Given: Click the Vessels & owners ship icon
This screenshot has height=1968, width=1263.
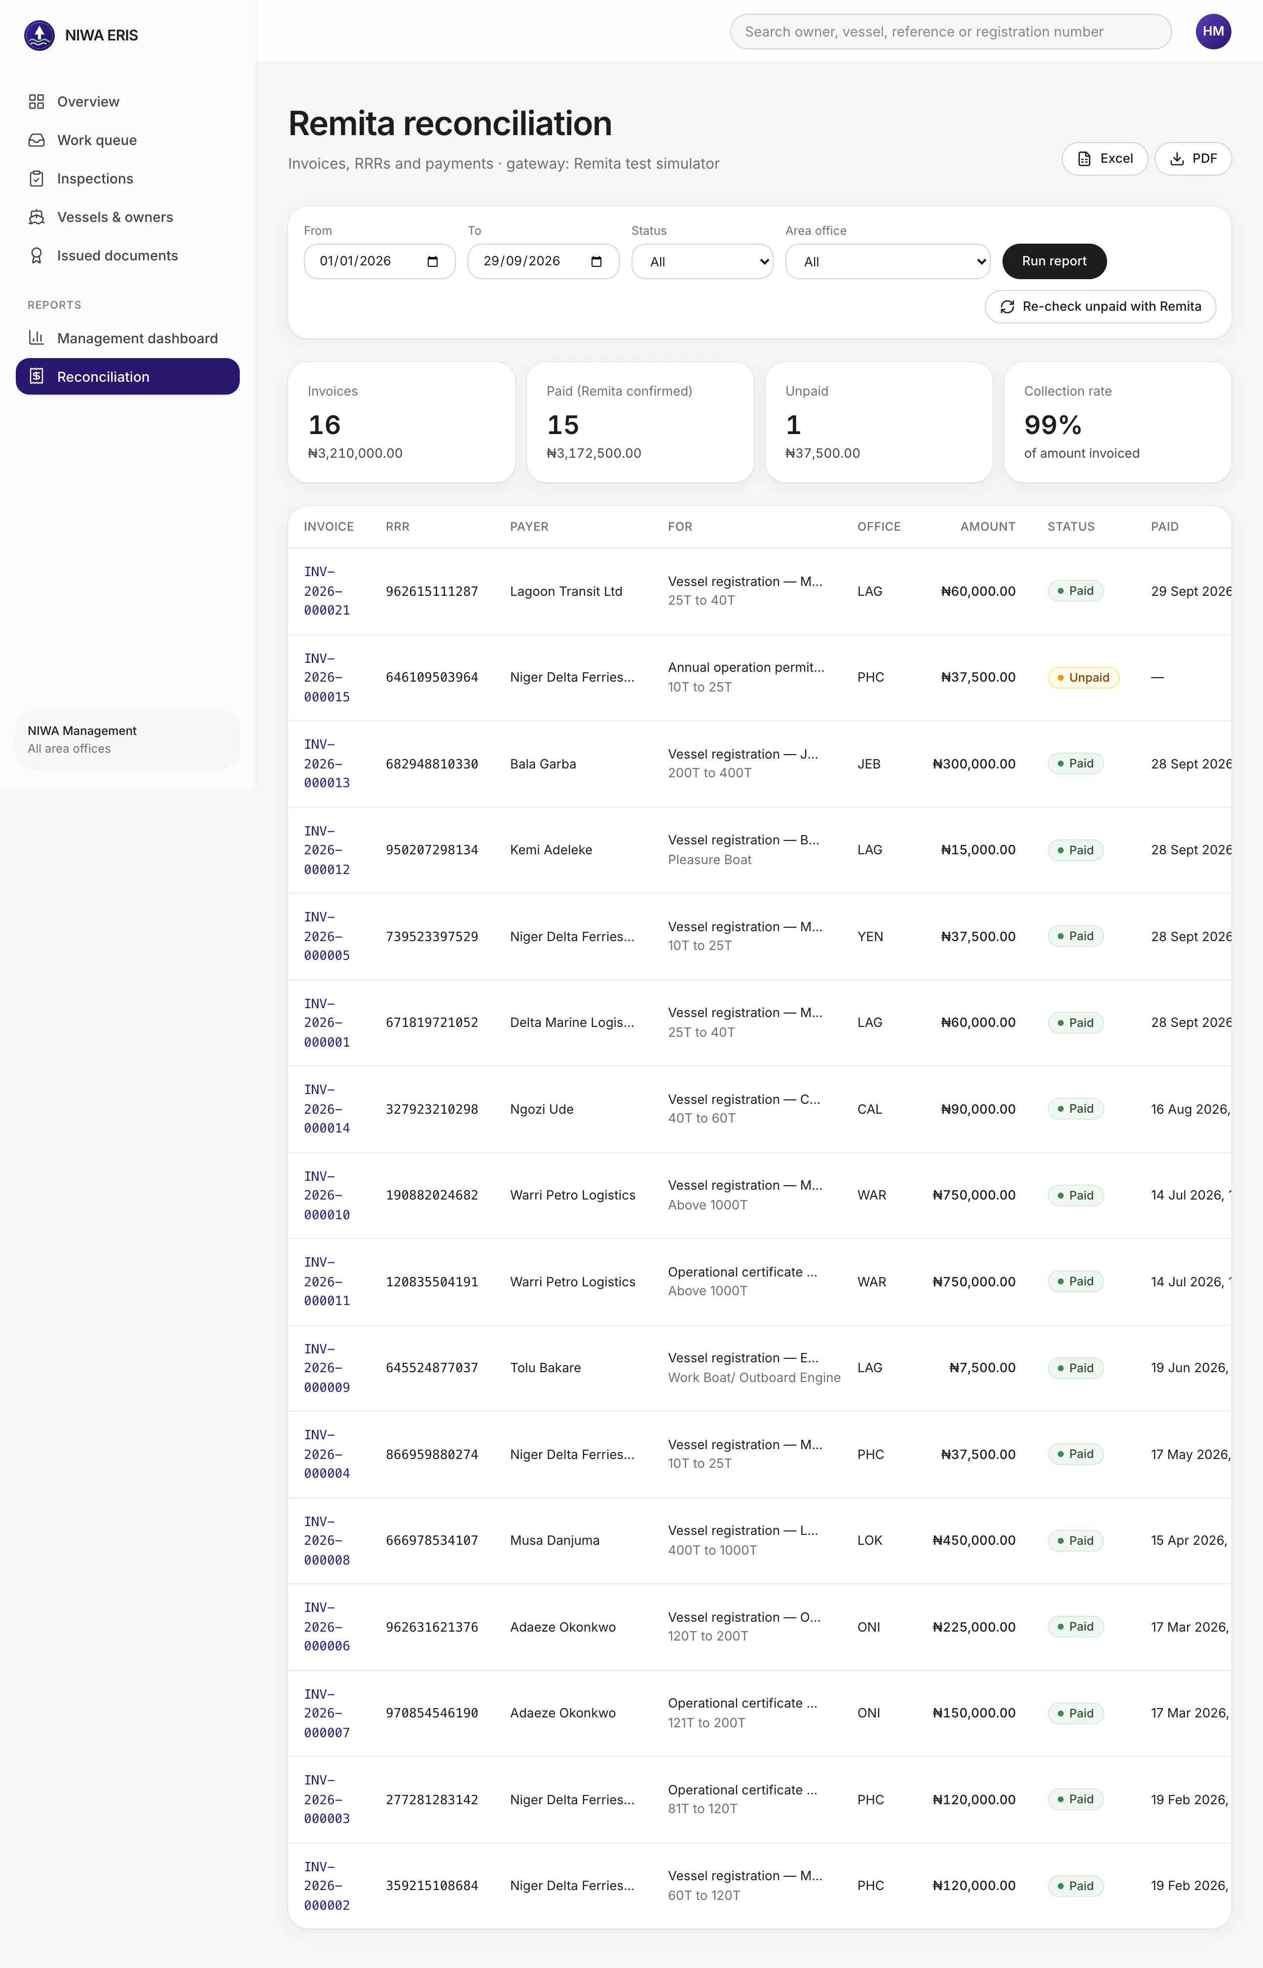Looking at the screenshot, I should [36, 217].
